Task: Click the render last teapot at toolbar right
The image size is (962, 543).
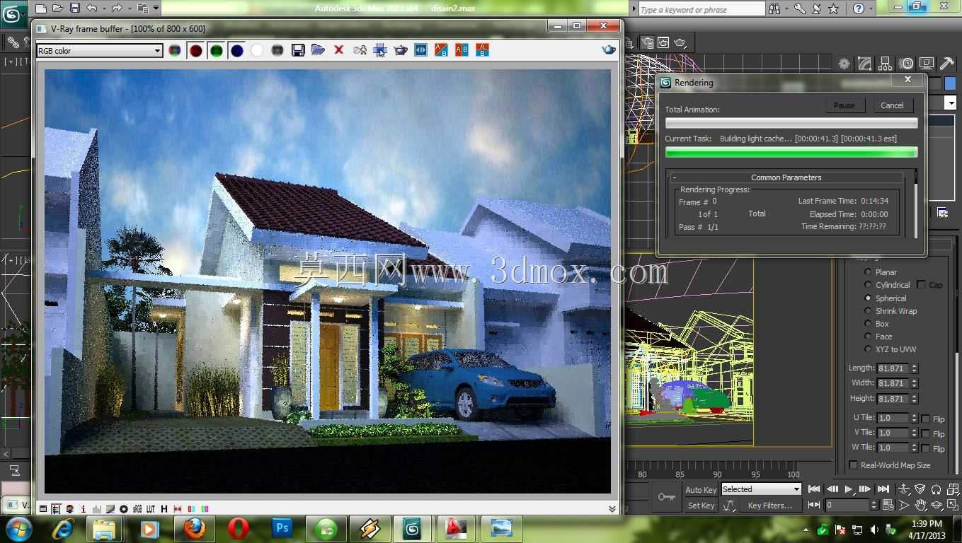Action: coord(608,49)
